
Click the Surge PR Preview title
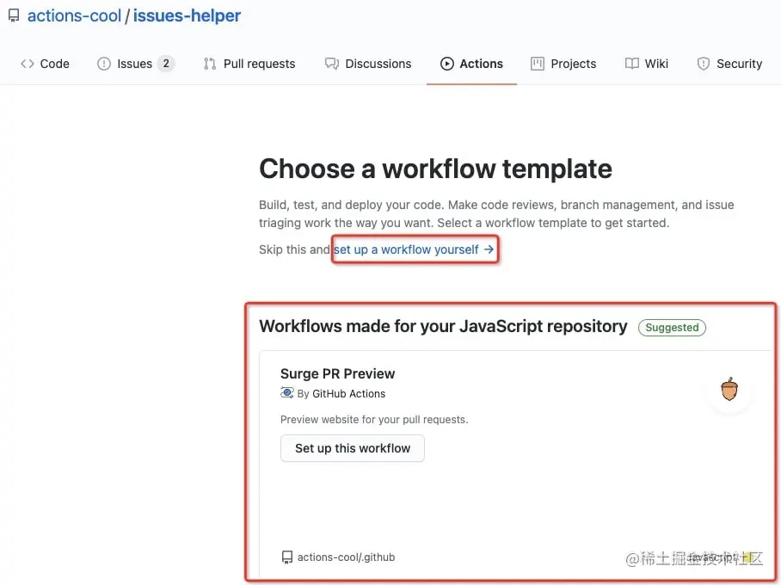337,373
